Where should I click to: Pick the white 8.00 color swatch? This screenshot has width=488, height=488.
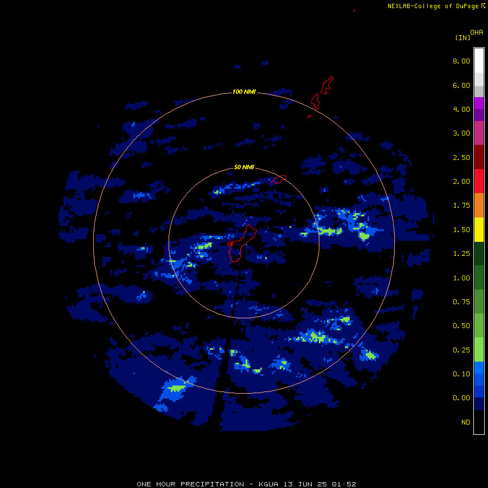tap(479, 60)
